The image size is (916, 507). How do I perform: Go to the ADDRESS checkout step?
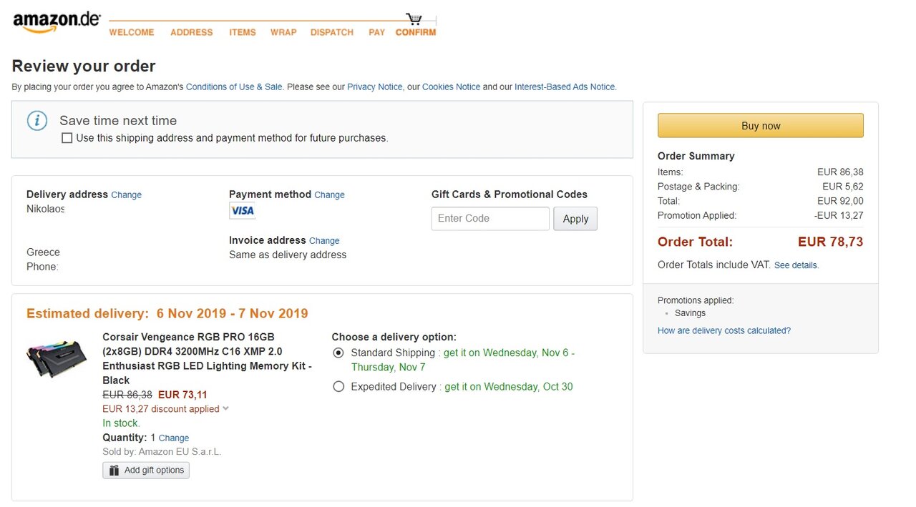(x=192, y=32)
